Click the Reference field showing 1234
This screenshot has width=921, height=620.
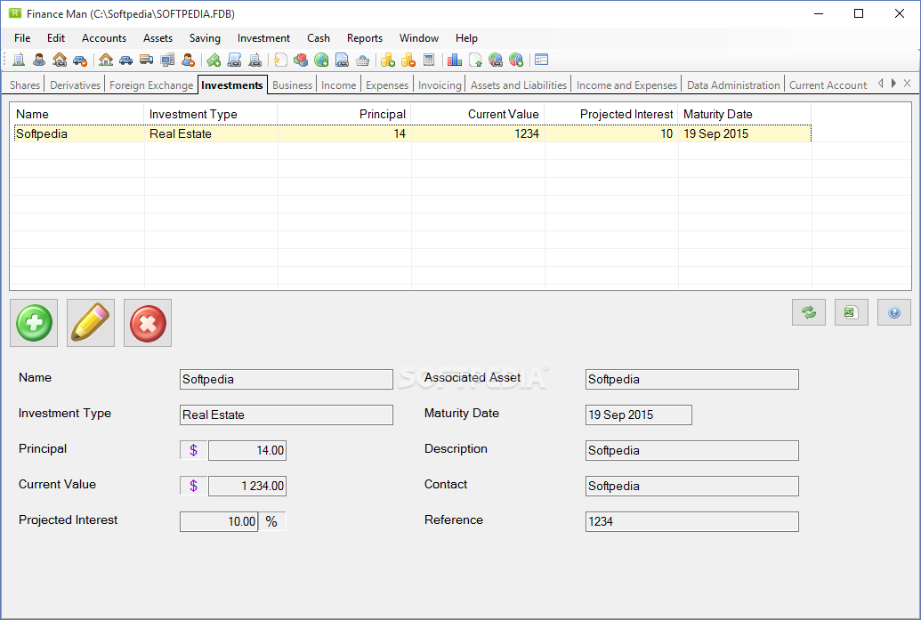[x=692, y=521]
